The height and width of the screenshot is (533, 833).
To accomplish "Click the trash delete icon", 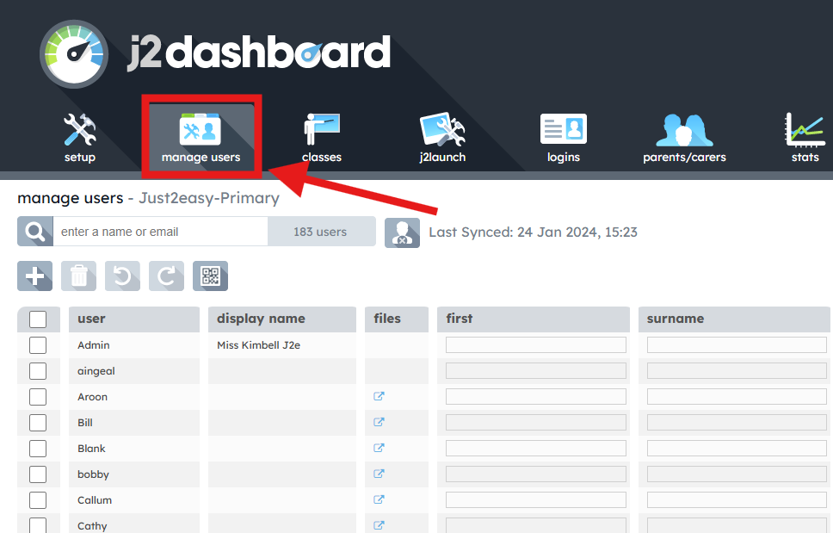I will (78, 276).
